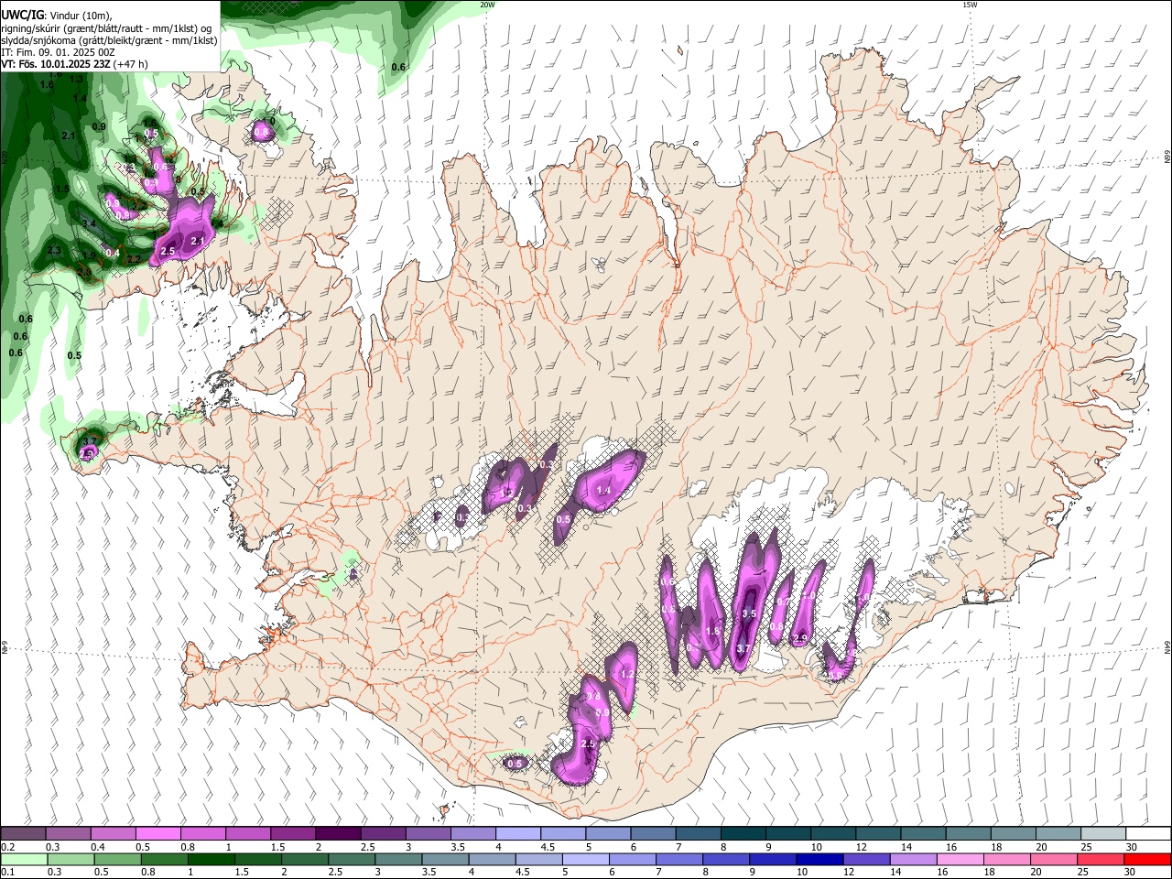Click the white '1.2' snow value in south

click(x=627, y=674)
